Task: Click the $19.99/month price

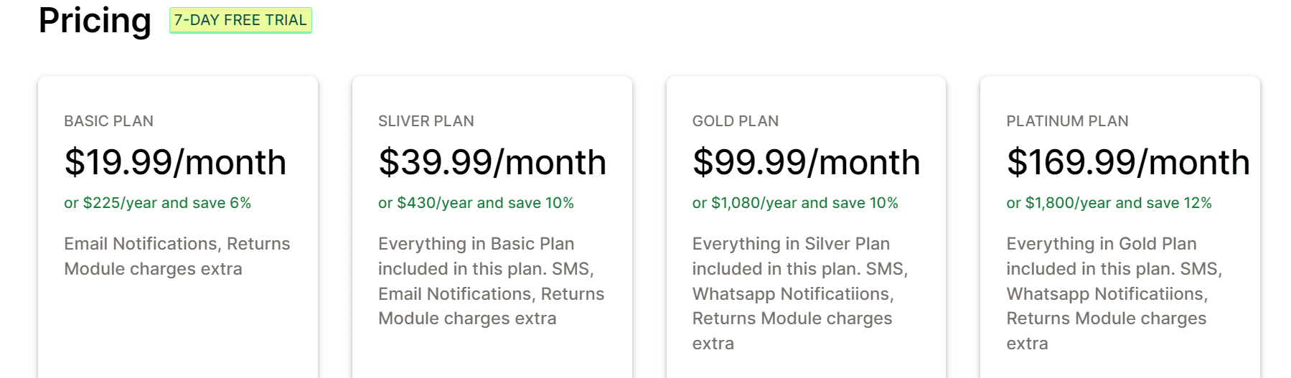Action: click(175, 162)
